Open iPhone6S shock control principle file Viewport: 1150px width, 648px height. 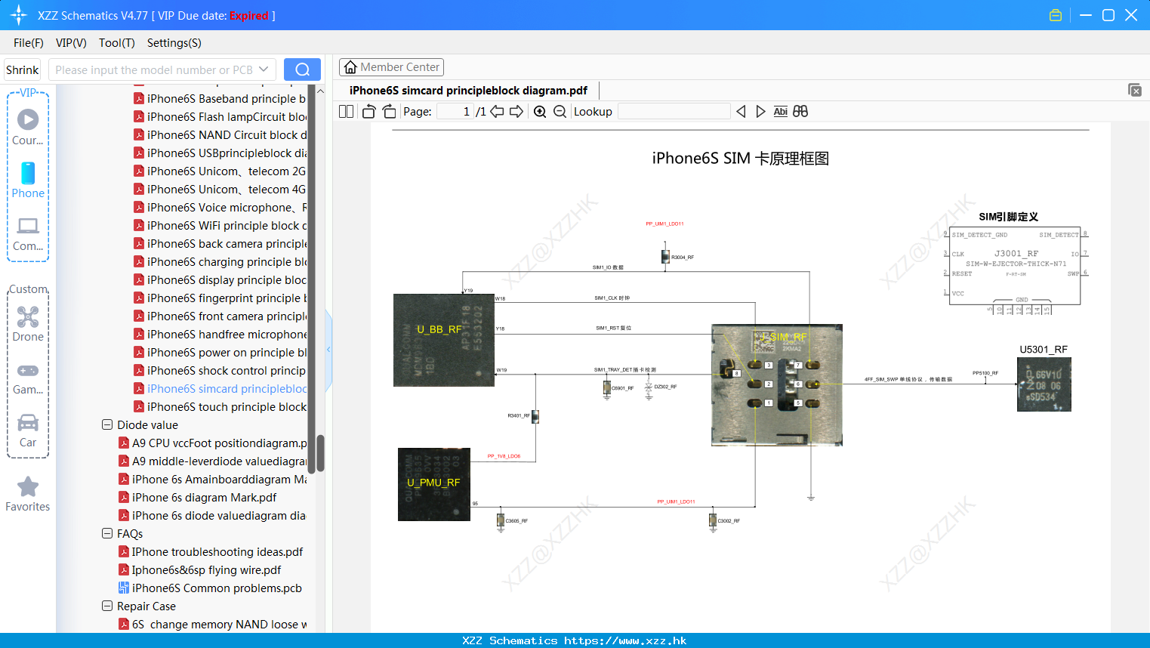coord(220,370)
